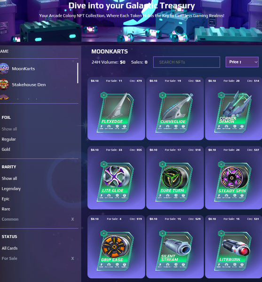
Task: Open the Price sort dropdown
Action: tap(242, 62)
